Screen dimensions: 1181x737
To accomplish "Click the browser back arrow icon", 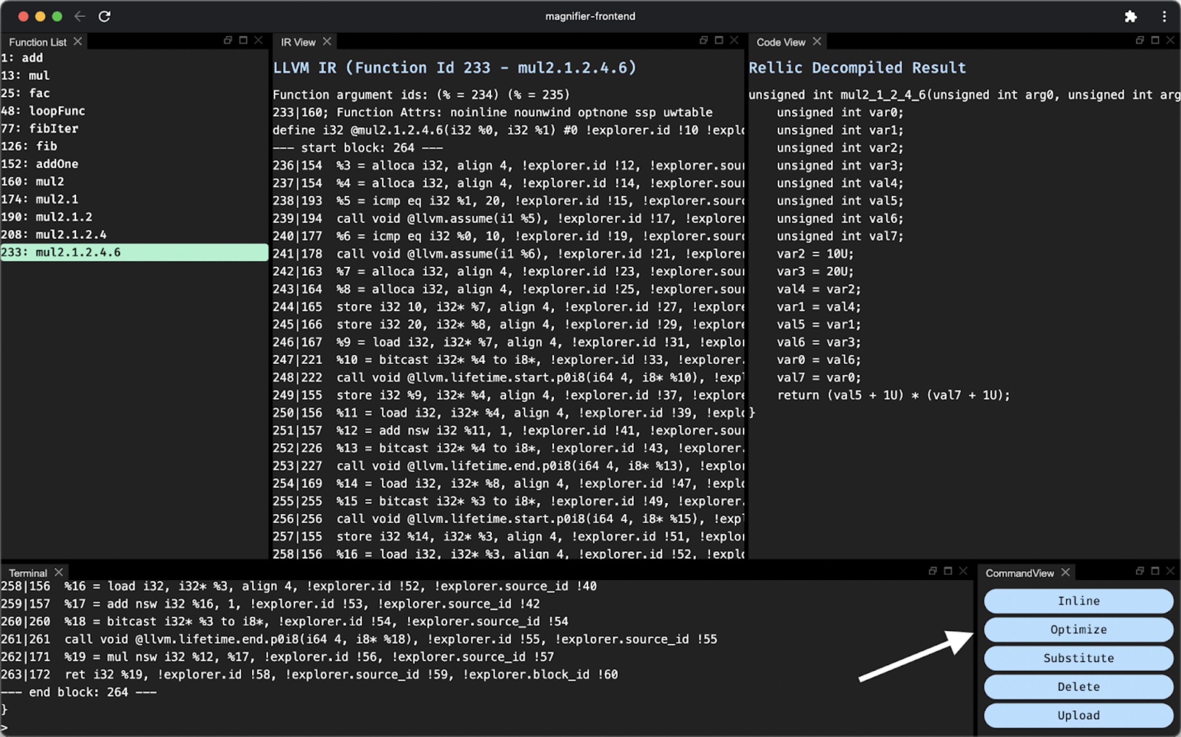I will [x=80, y=16].
